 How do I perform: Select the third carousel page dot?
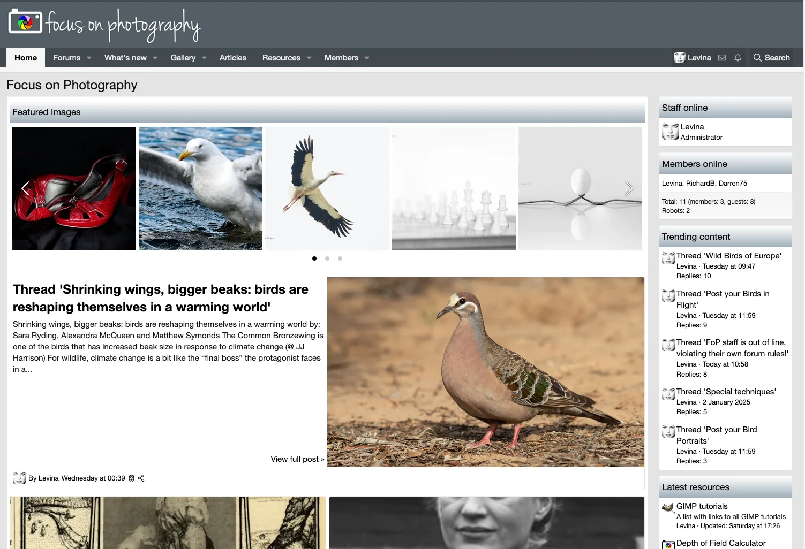(x=340, y=258)
